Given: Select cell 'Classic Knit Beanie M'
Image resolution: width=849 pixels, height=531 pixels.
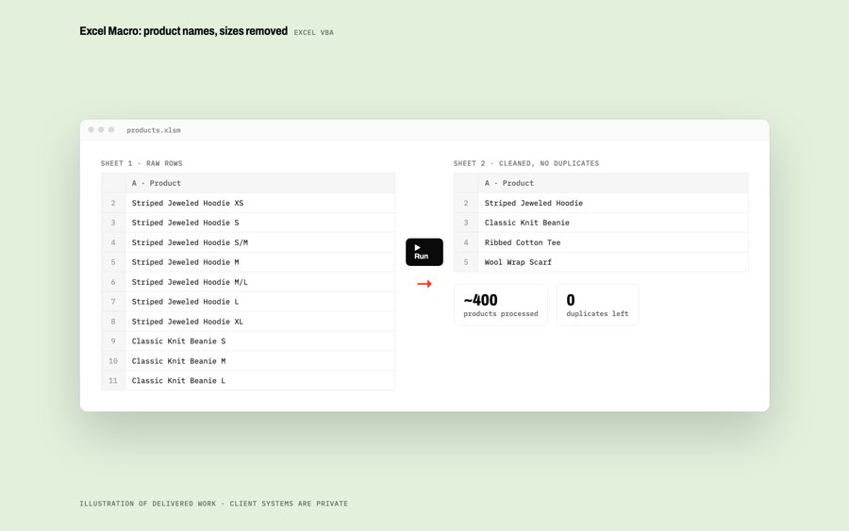Looking at the screenshot, I should pos(260,361).
